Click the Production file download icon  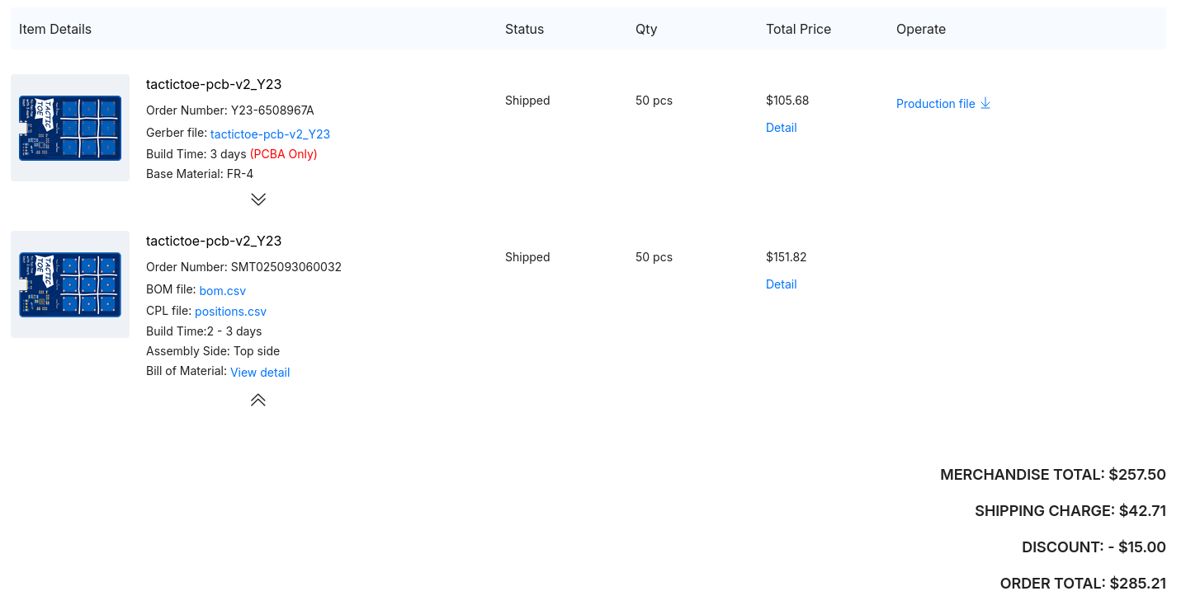(x=985, y=103)
